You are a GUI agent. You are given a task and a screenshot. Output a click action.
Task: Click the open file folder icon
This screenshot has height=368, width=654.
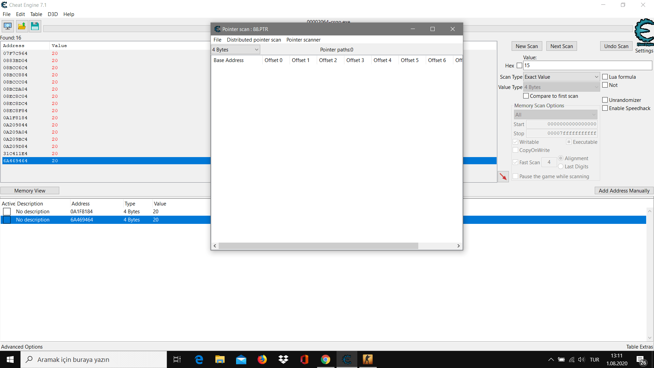click(21, 26)
